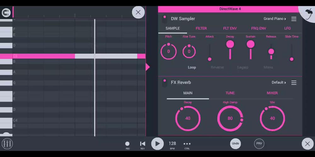The image size is (315, 157).
Task: Open the mixer from the faders icon
Action: click(x=7, y=143)
